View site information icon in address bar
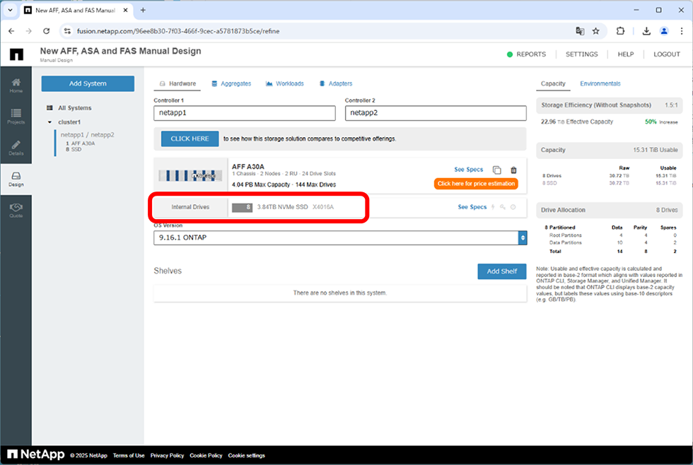Screen dimensions: 693x465 click(x=67, y=31)
